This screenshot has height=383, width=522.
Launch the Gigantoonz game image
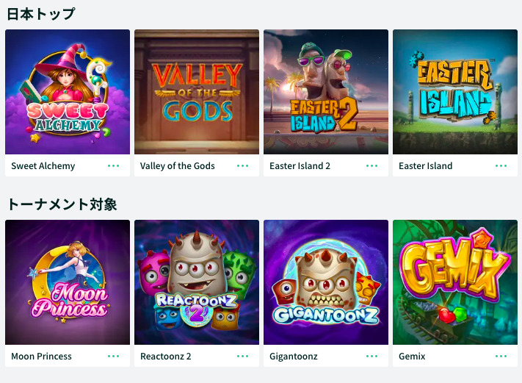click(x=326, y=282)
